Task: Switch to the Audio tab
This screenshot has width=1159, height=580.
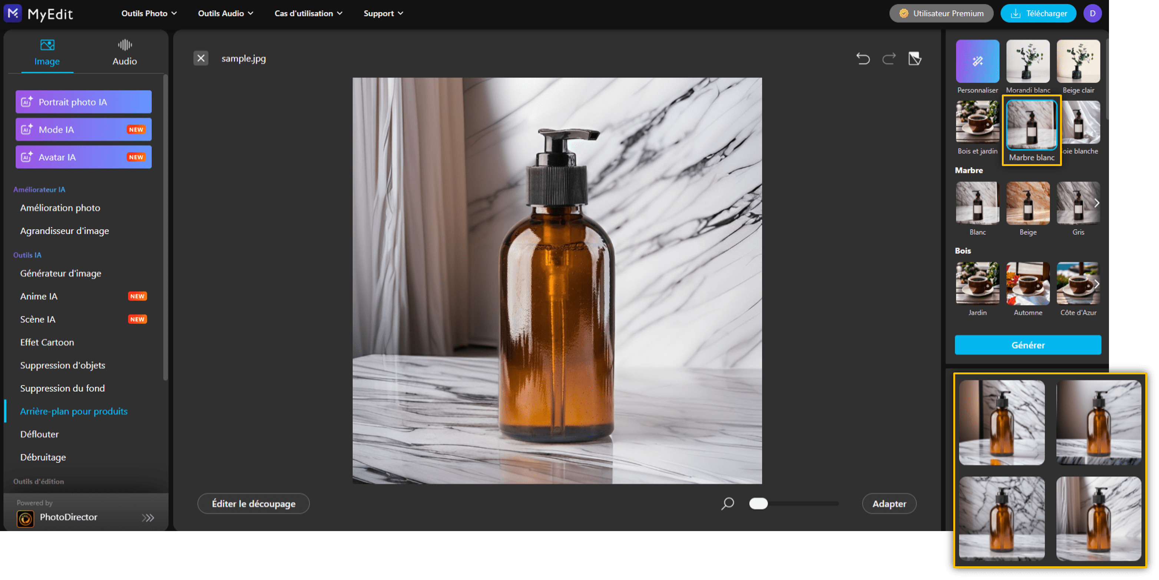Action: (x=124, y=53)
